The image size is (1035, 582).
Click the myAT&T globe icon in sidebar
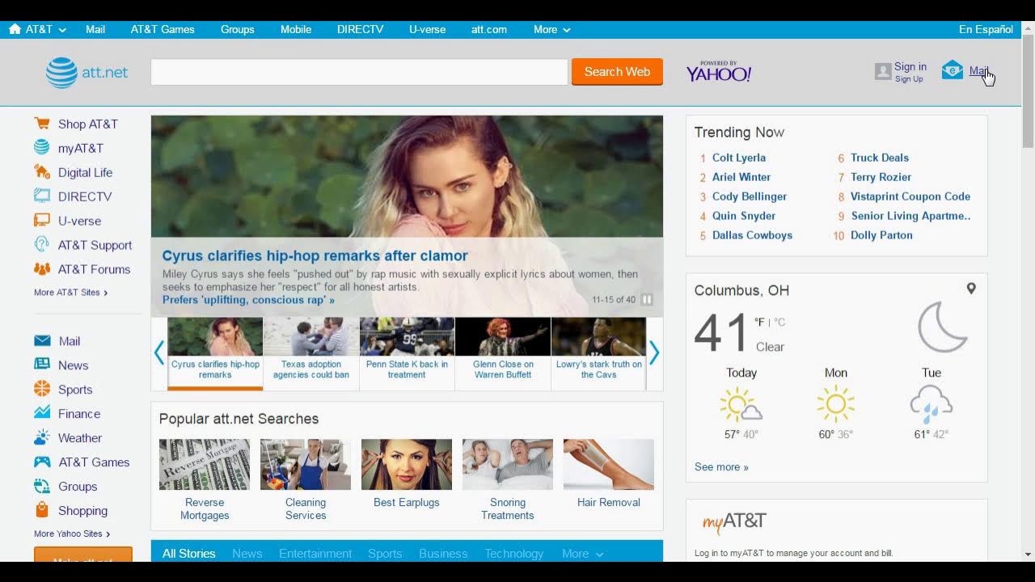pos(42,148)
